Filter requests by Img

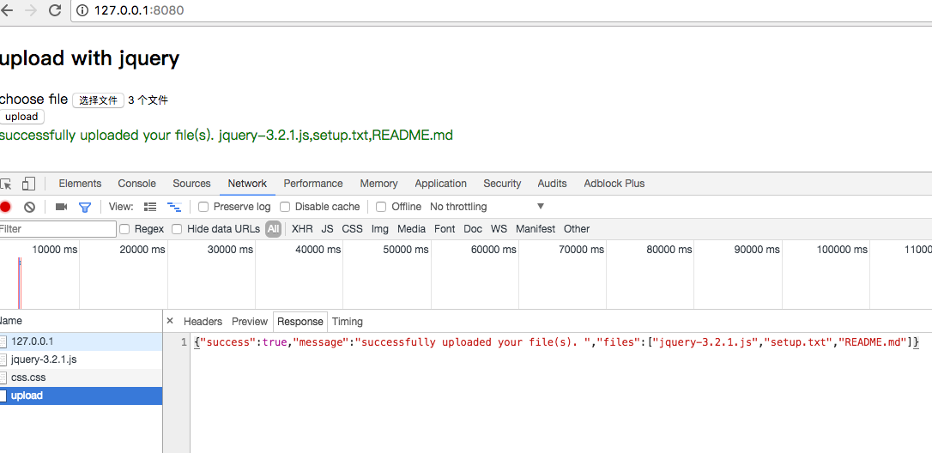click(x=380, y=229)
